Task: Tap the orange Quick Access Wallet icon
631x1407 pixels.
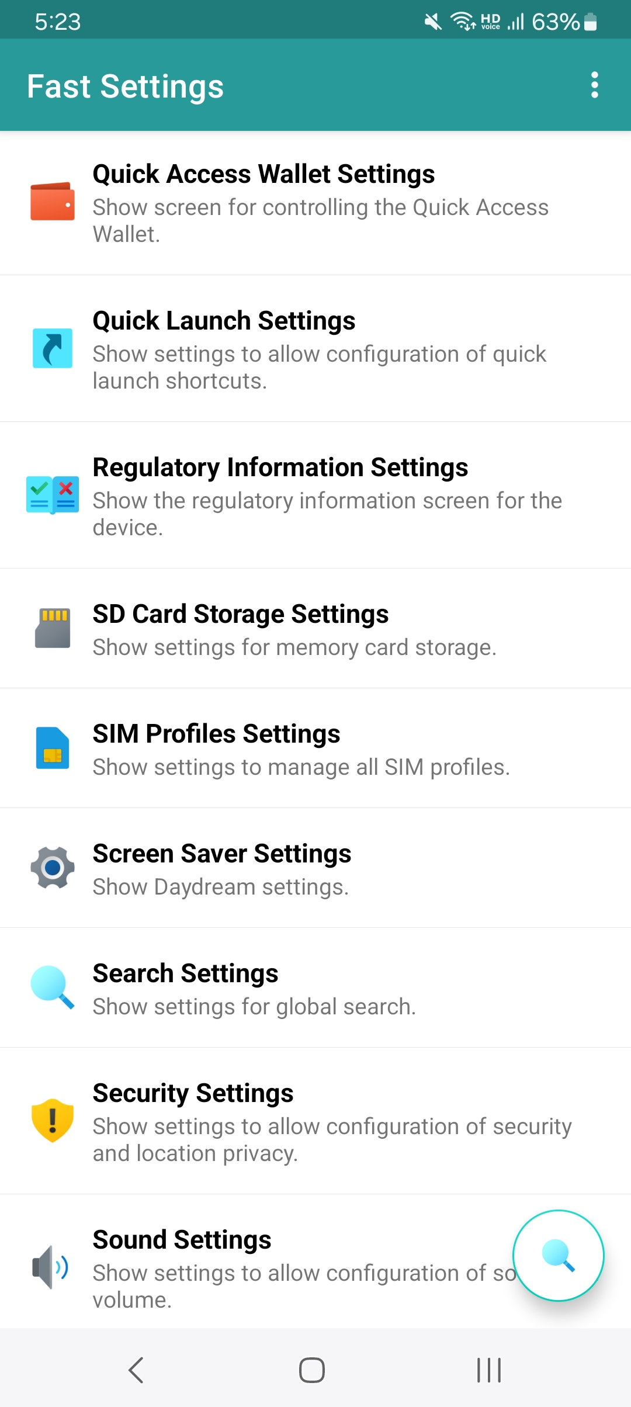Action: [x=53, y=202]
